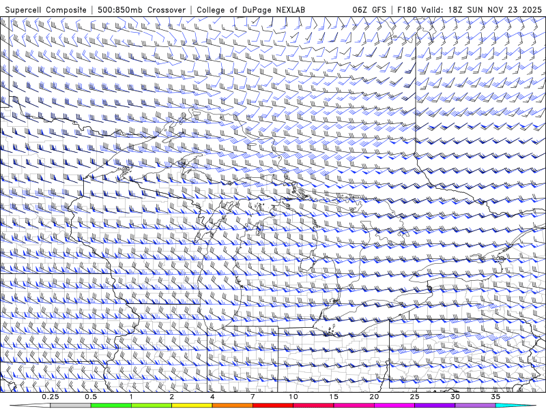Click the '0.5' color scale label
The image size is (546, 409).
91,397
